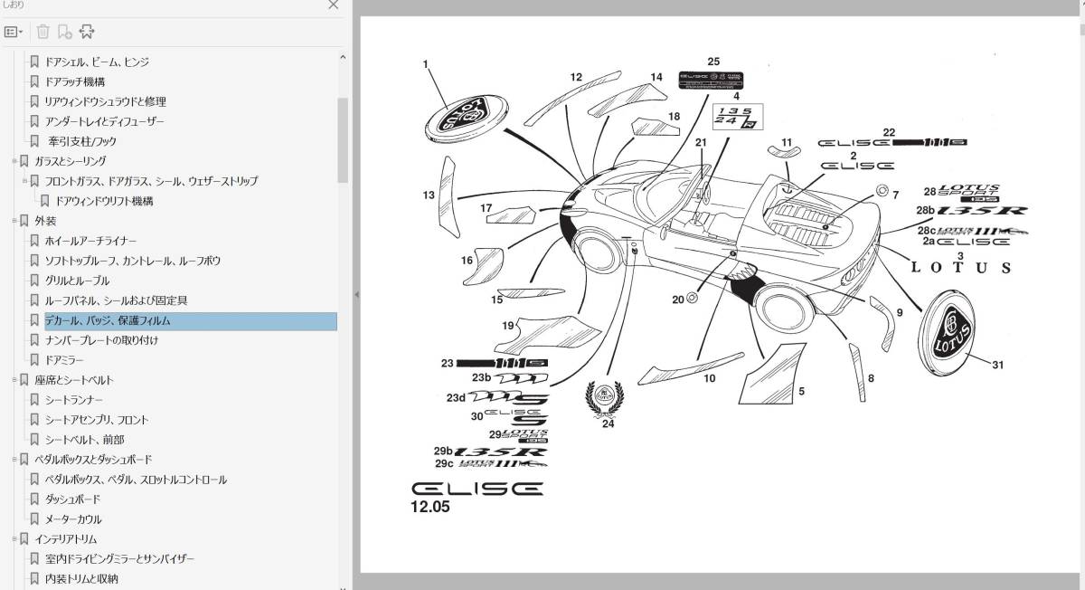
Task: Click bookmark icon beside アンダートレイとディフューザー
Action: coord(34,122)
